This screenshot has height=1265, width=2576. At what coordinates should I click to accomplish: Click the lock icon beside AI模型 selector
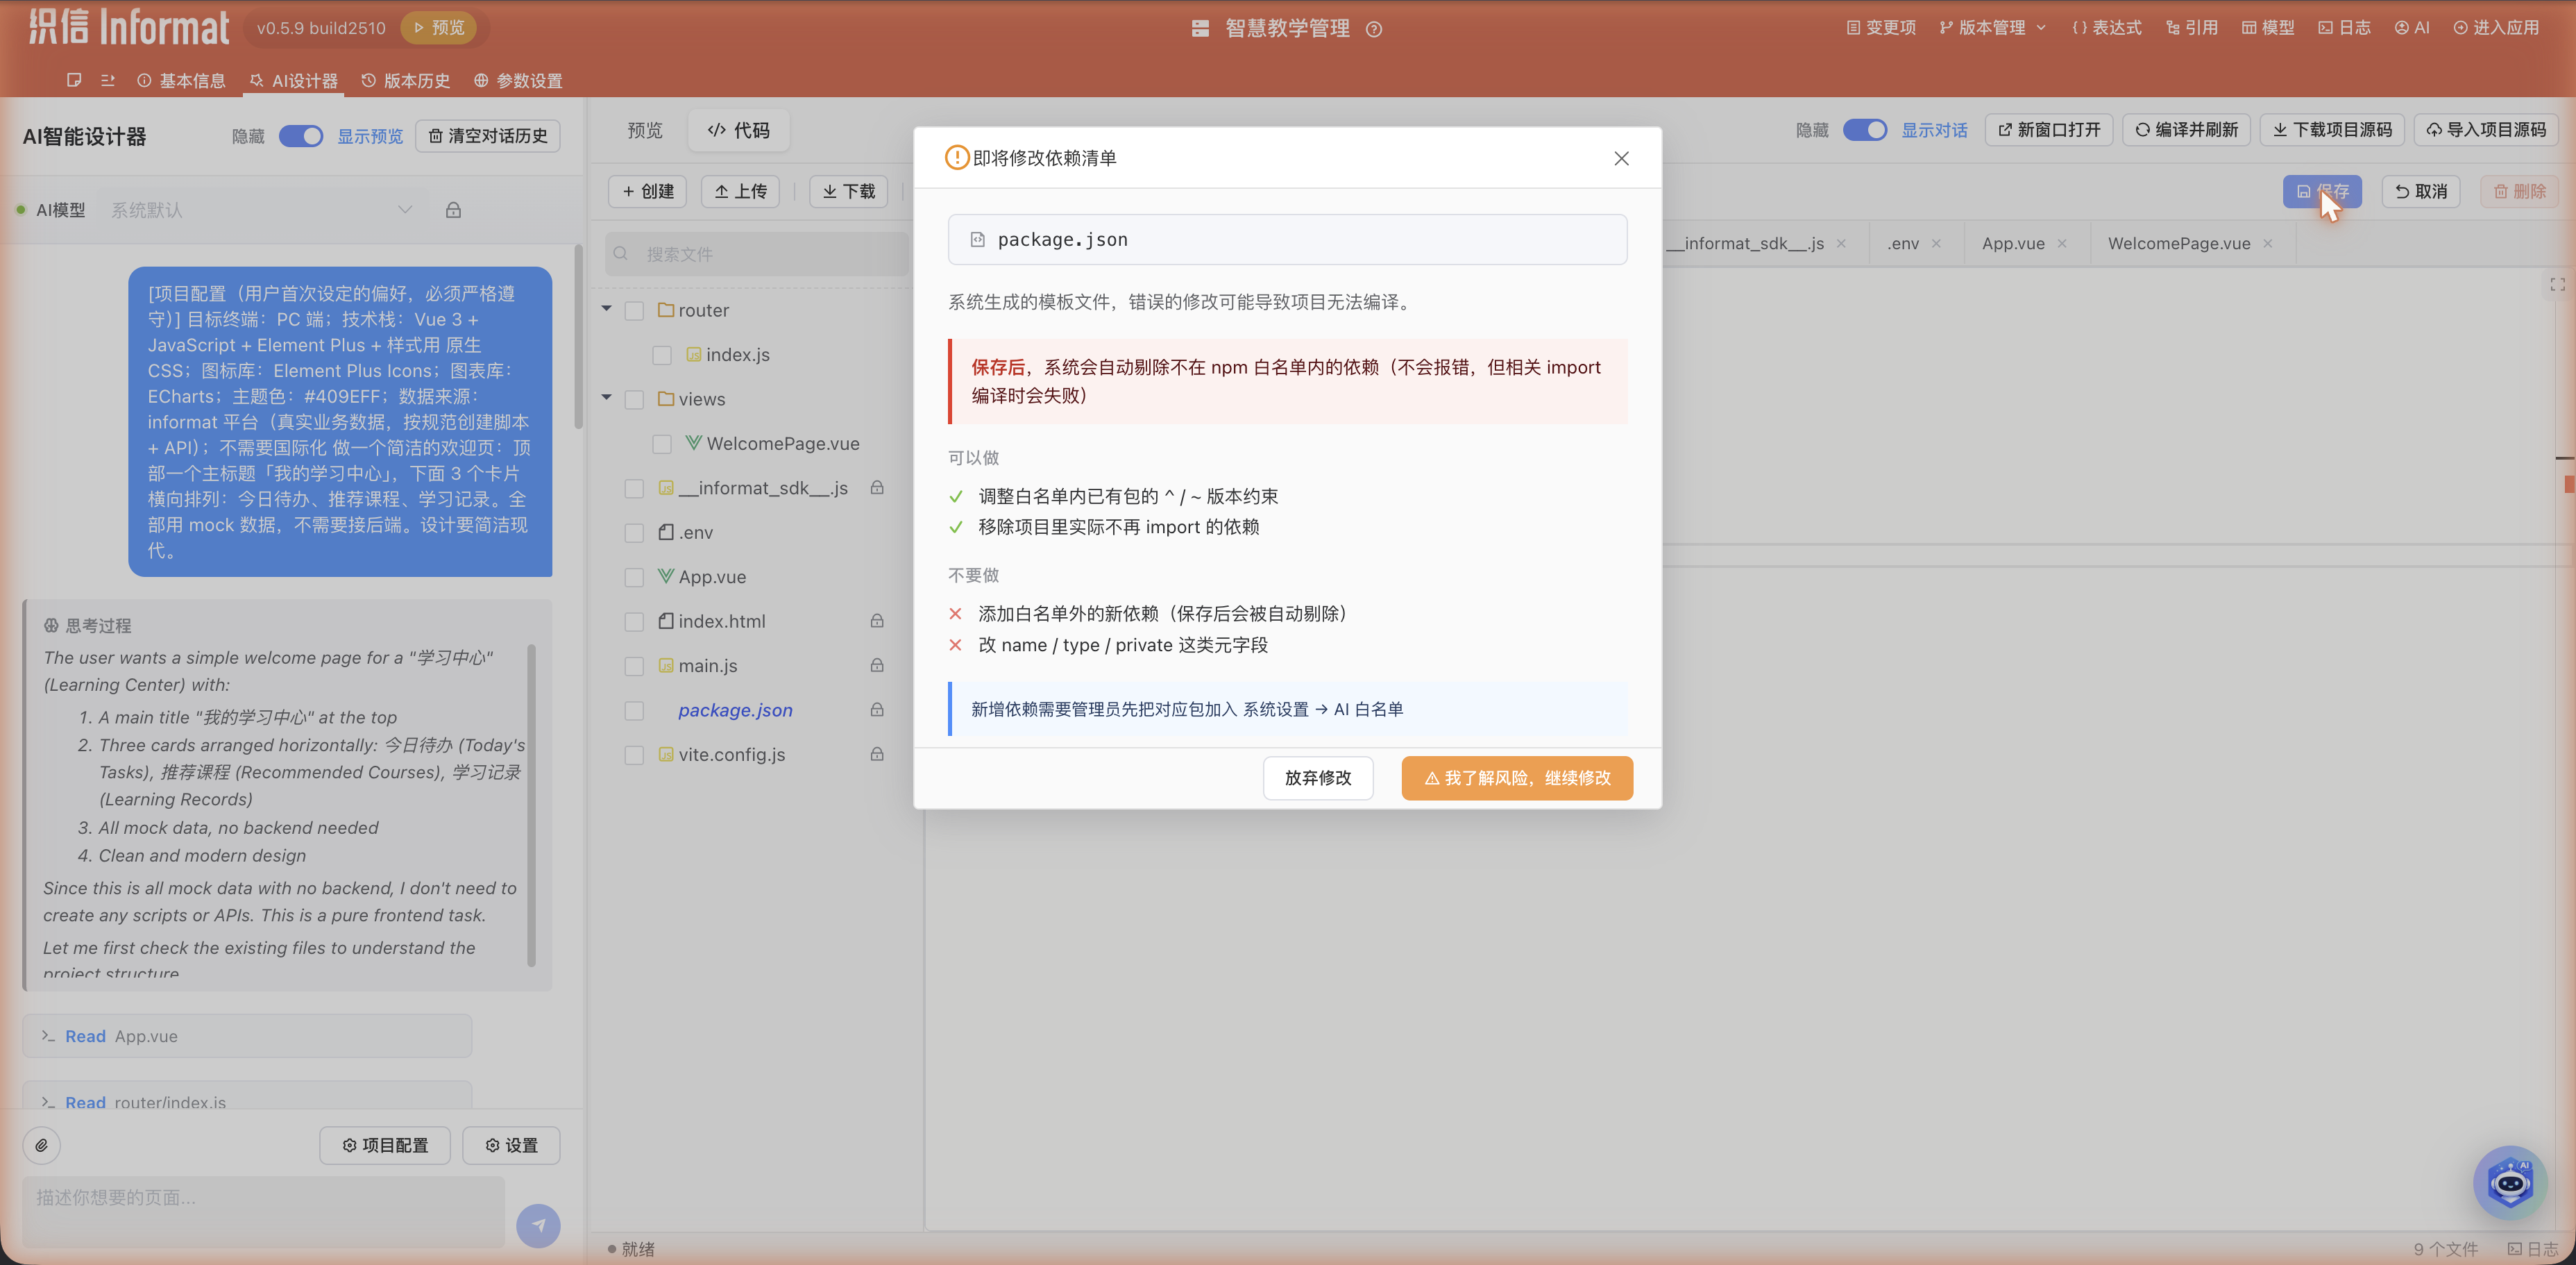coord(453,210)
